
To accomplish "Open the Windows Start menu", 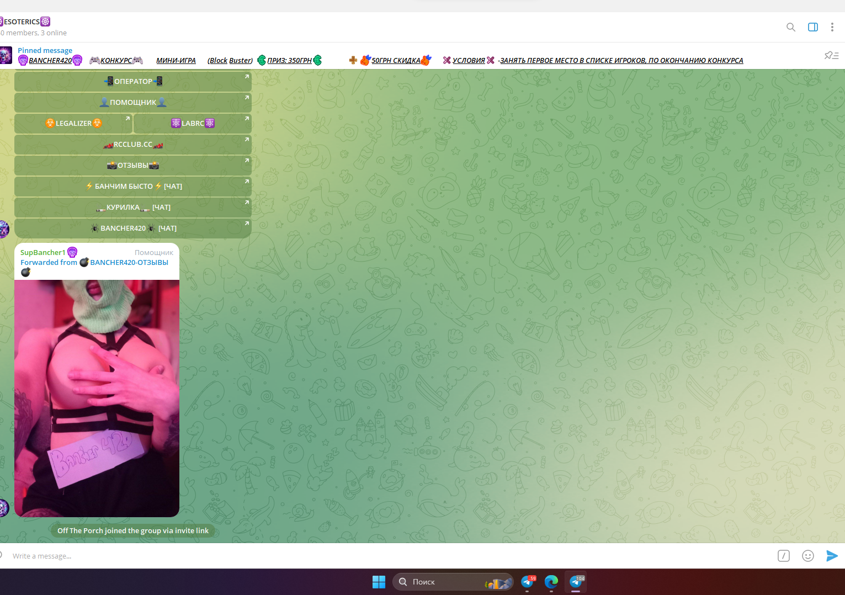I will click(379, 582).
